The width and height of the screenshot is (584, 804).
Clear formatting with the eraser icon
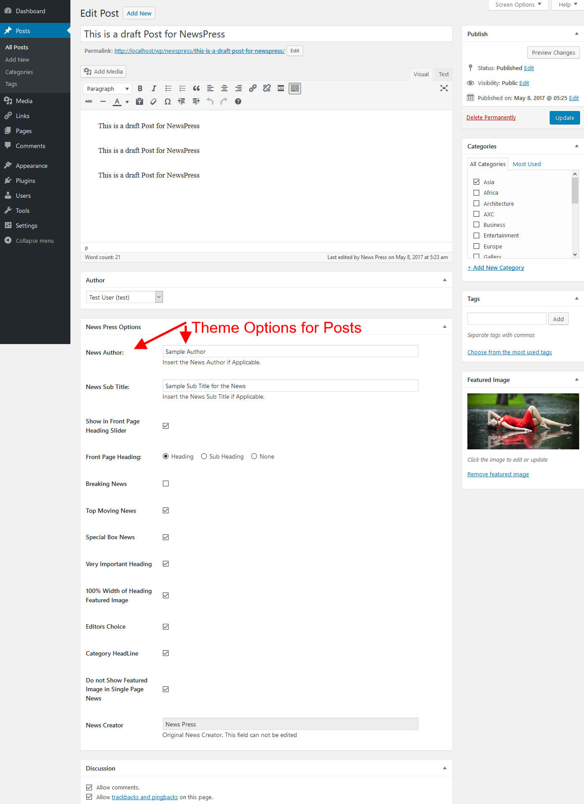pyautogui.click(x=154, y=101)
